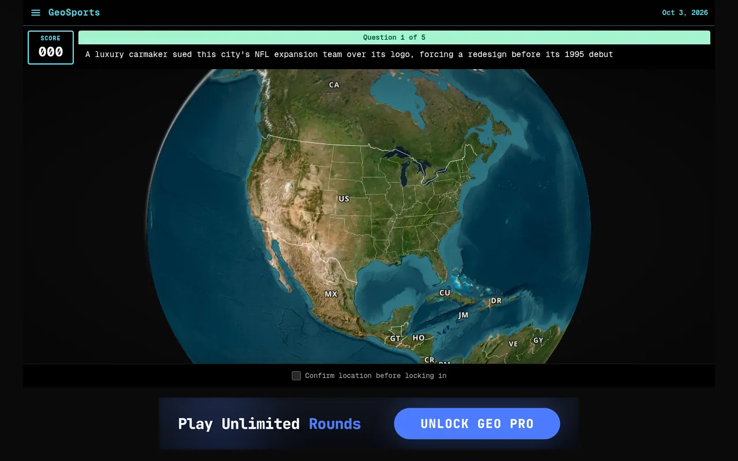The image size is (738, 461).
Task: Click the Play Unlimited Rounds banner text
Action: tap(269, 424)
